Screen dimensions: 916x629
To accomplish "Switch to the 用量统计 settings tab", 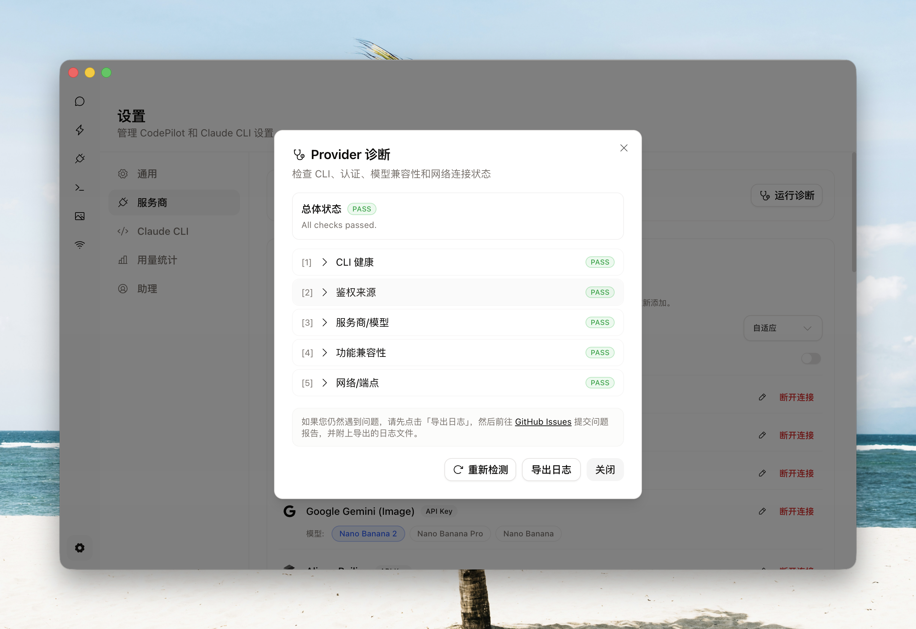I will 157,260.
